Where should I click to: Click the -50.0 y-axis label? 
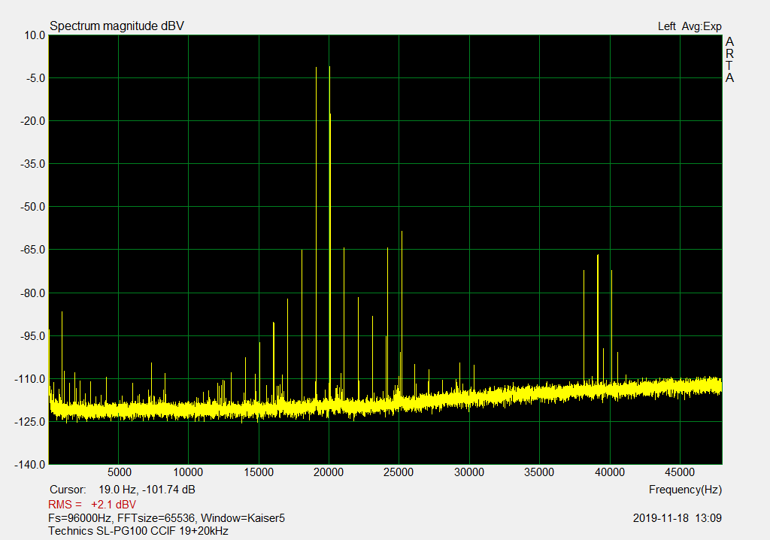33,207
